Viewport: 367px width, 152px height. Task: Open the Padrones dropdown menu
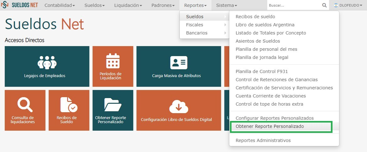coord(163,5)
